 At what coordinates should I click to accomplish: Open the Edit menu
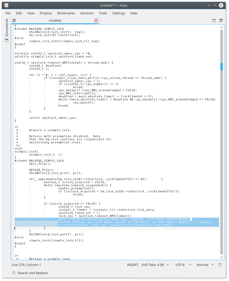click(19, 13)
